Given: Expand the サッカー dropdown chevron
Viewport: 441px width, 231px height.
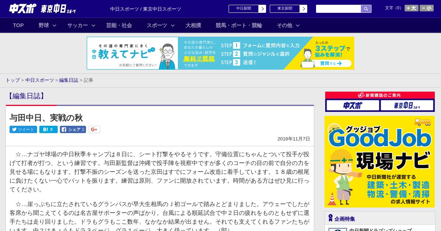Looking at the screenshot, I should point(93,25).
